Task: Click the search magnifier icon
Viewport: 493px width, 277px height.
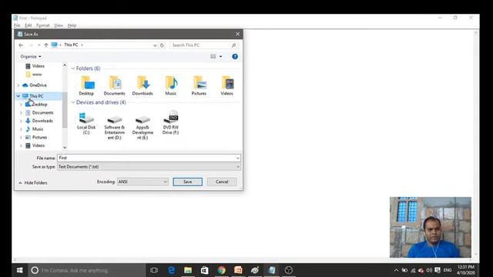Action: click(x=233, y=45)
